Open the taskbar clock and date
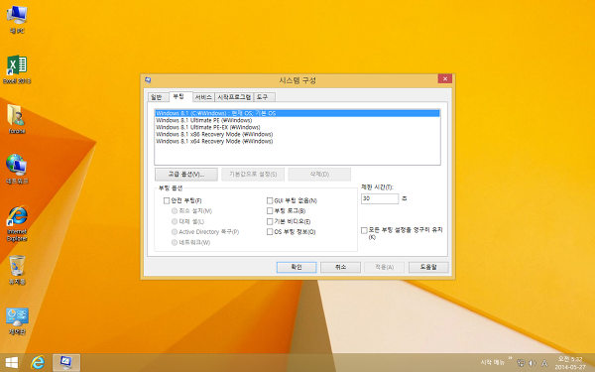 coord(570,363)
